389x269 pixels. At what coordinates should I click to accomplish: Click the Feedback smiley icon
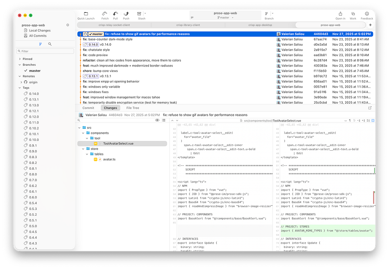click(x=367, y=14)
